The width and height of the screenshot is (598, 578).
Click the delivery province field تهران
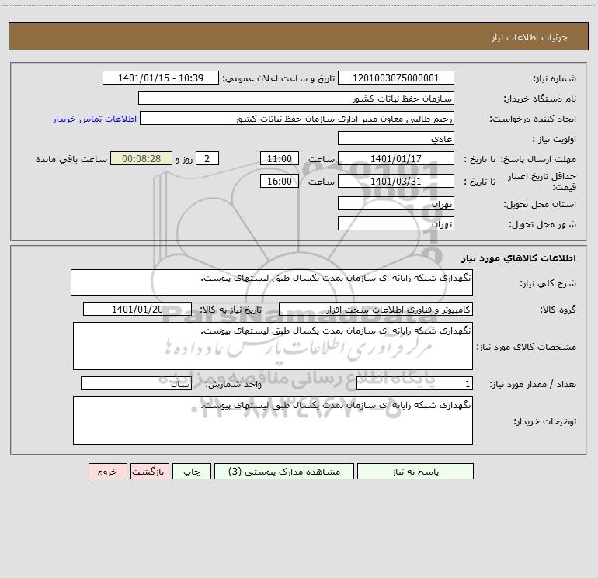coord(396,203)
